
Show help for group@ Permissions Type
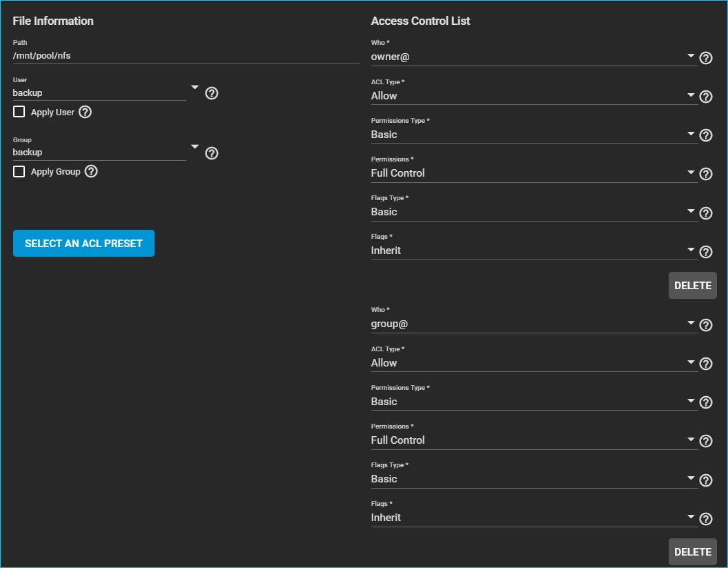coord(706,402)
